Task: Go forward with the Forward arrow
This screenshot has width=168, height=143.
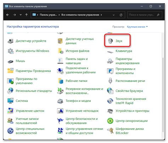Action: 15,15
